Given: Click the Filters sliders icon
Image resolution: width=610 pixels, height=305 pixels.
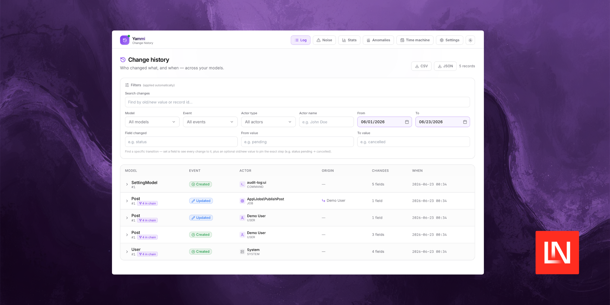Looking at the screenshot, I should (127, 85).
